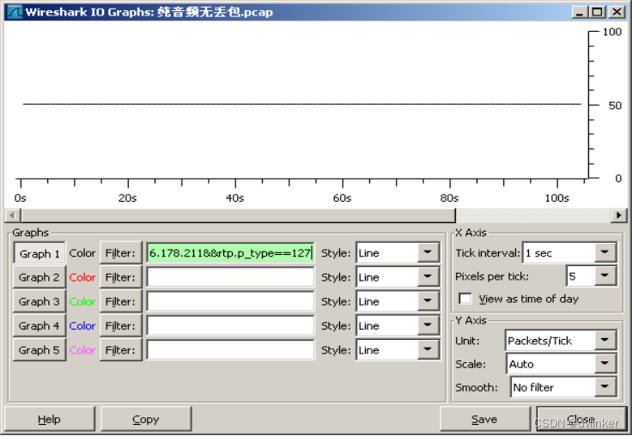Open the Graph 2 Filter button
The height and width of the screenshot is (436, 632).
click(x=120, y=277)
